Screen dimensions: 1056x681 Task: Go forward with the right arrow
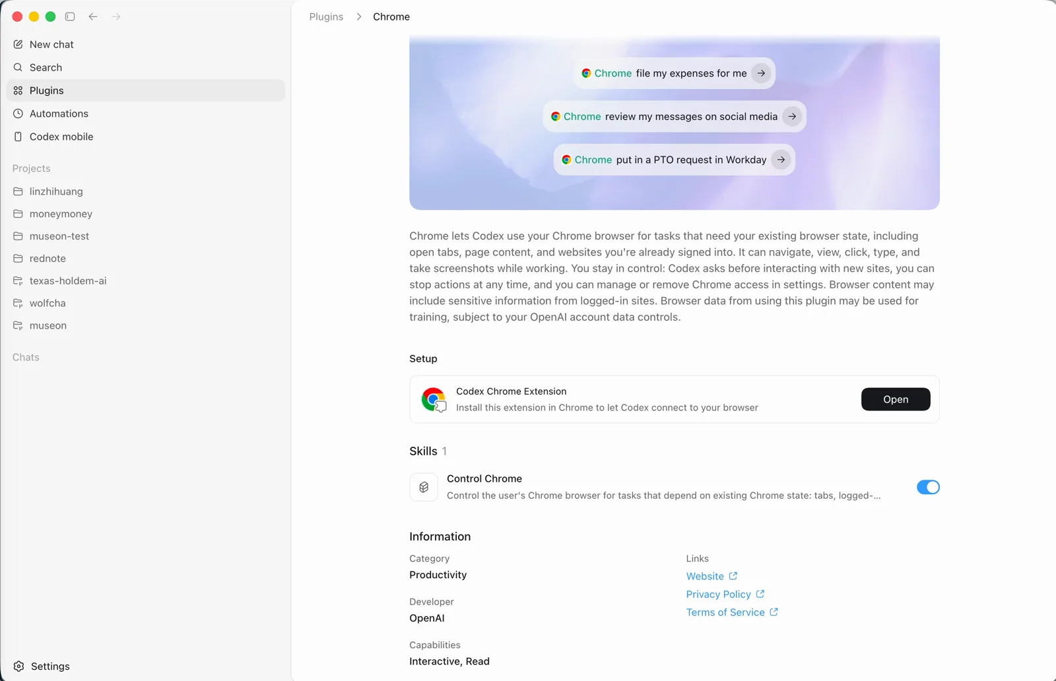pyautogui.click(x=116, y=16)
